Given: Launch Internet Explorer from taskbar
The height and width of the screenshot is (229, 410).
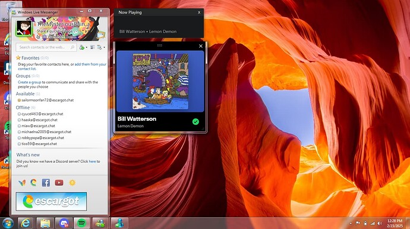Looking at the screenshot, I should click(x=26, y=223).
